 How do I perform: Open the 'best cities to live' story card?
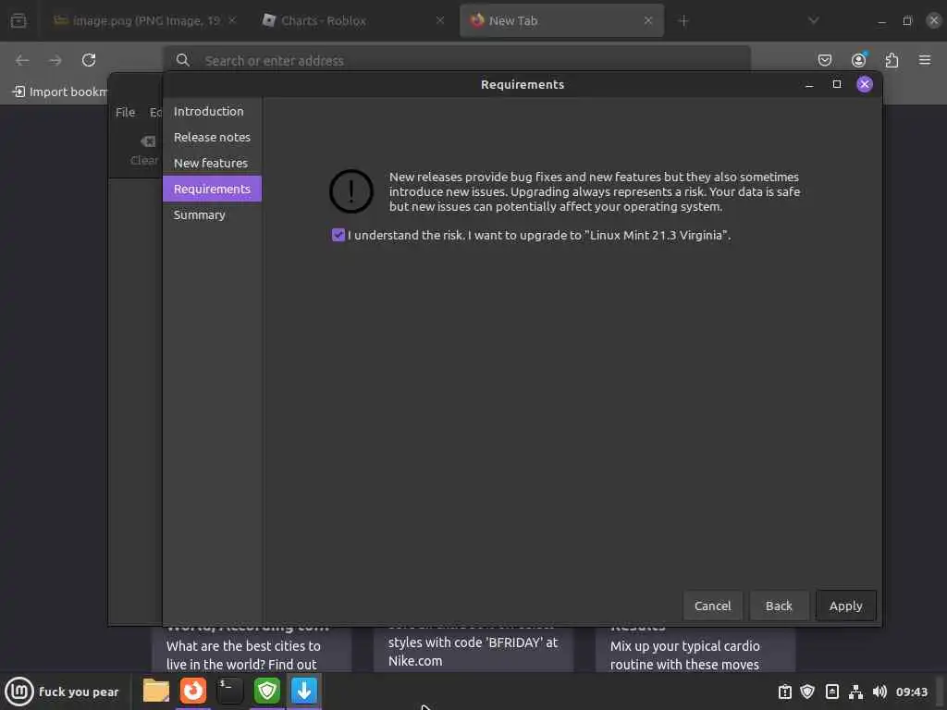tap(252, 650)
